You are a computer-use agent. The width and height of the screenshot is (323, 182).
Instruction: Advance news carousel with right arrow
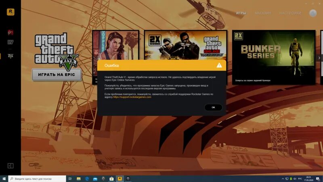click(319, 58)
